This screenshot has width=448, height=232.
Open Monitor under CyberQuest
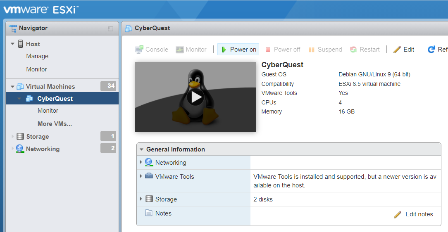(48, 111)
